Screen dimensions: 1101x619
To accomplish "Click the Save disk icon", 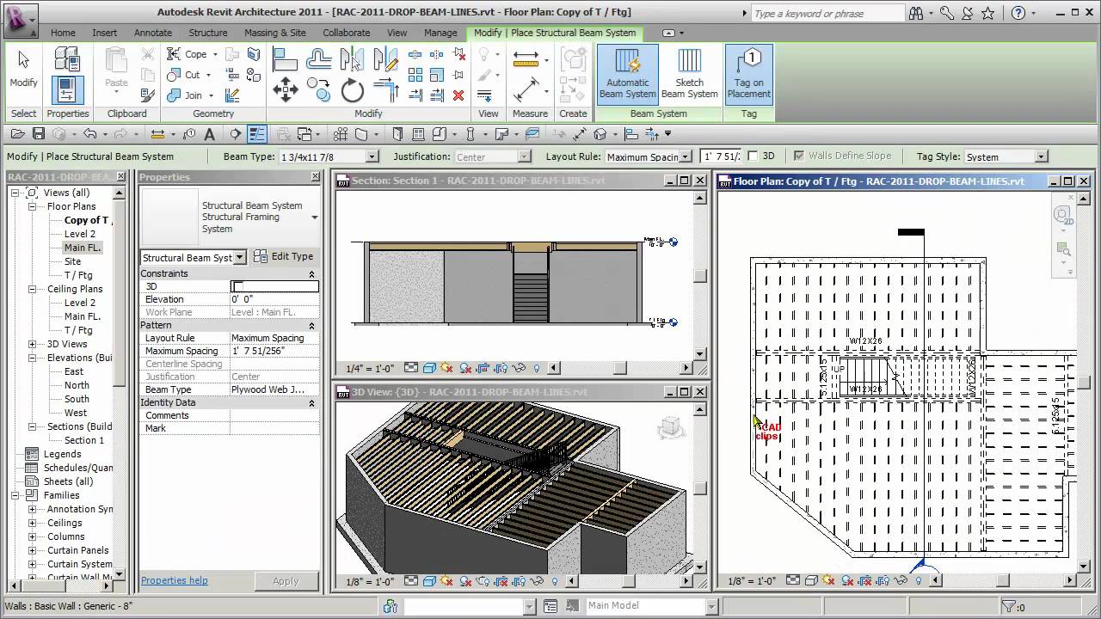I will click(x=39, y=134).
